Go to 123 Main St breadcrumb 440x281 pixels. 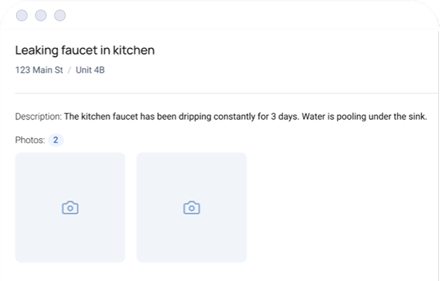tap(39, 71)
